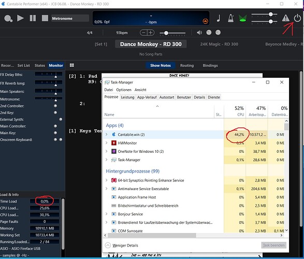Expand OneNote for Windows 10 row
This screenshot has width=304, height=259.
pos(106,151)
